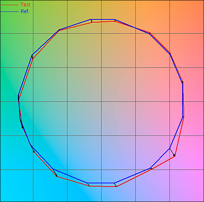The height and width of the screenshot is (202, 204).
Task: Click the bottom flat red Test segment
Action: coord(103,186)
